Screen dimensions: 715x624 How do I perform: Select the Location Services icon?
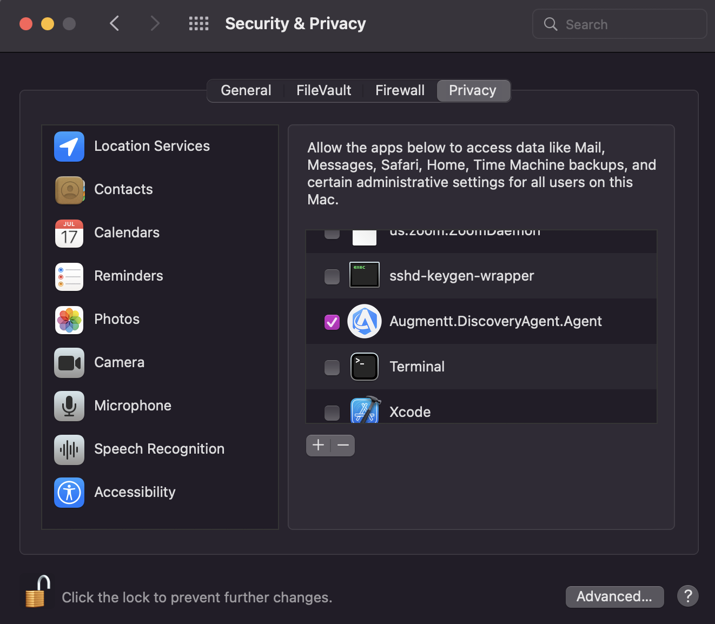(69, 147)
